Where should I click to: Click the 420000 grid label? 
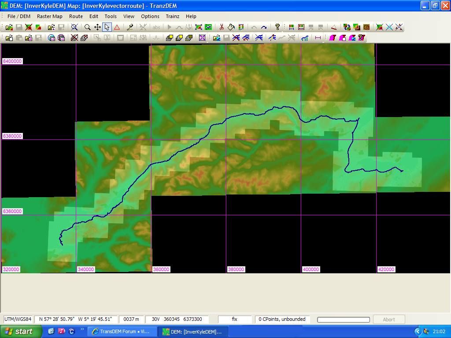point(386,269)
